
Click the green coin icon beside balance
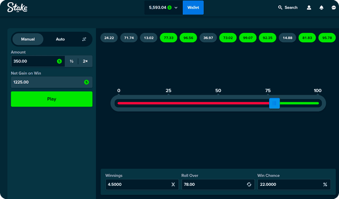pos(169,7)
